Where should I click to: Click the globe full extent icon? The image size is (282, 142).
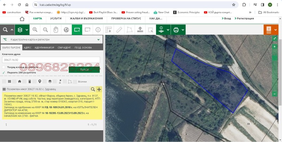pyautogui.click(x=66, y=30)
